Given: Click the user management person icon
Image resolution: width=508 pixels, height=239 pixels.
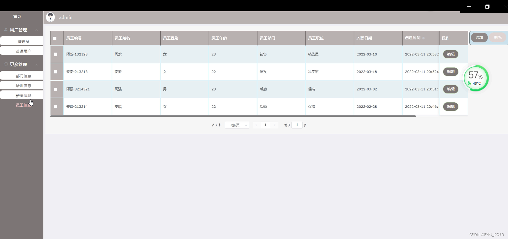Looking at the screenshot, I should [6, 30].
